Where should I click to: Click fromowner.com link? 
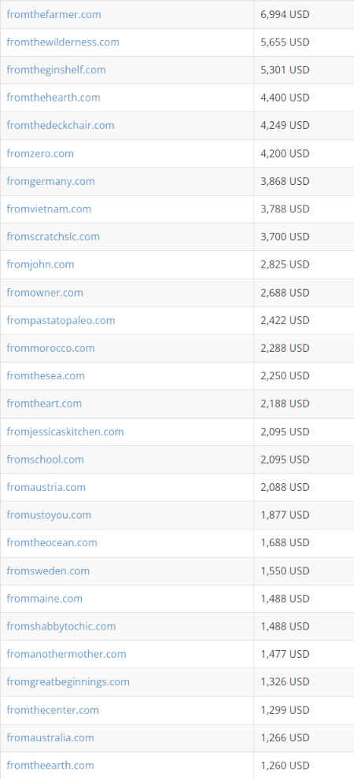[x=45, y=293]
